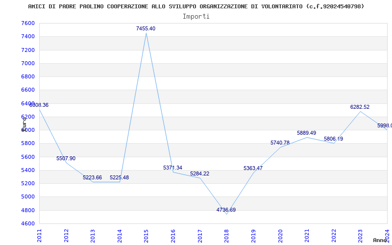Click the 7000 y-axis value
The image size is (392, 245).
point(28,63)
